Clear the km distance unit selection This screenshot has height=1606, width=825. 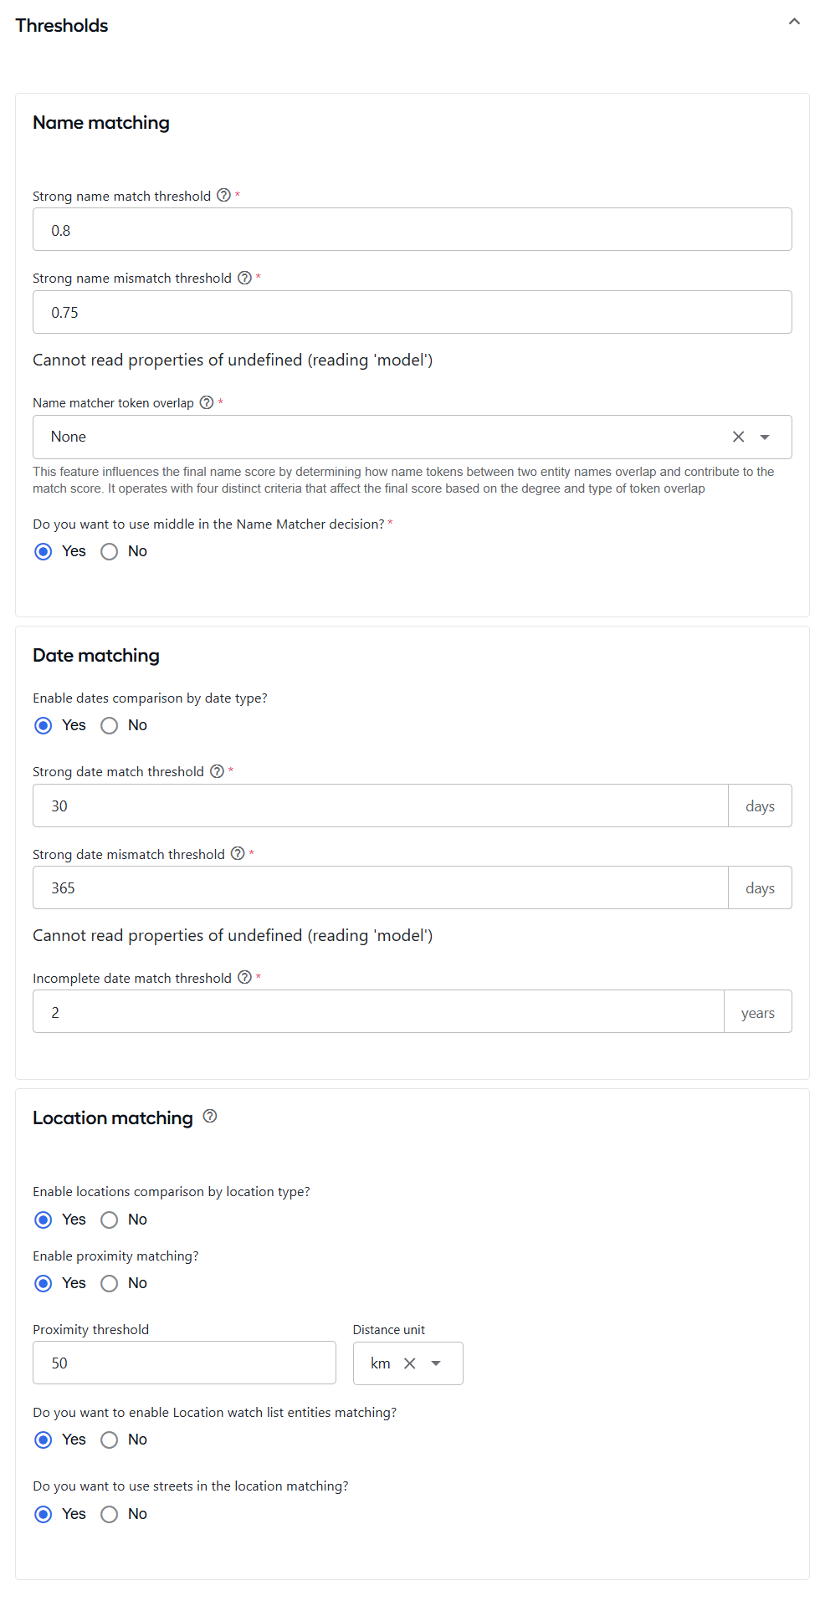(x=410, y=1363)
